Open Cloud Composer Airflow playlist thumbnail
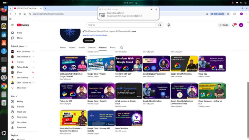The height and width of the screenshot is (140, 249). tap(212, 91)
